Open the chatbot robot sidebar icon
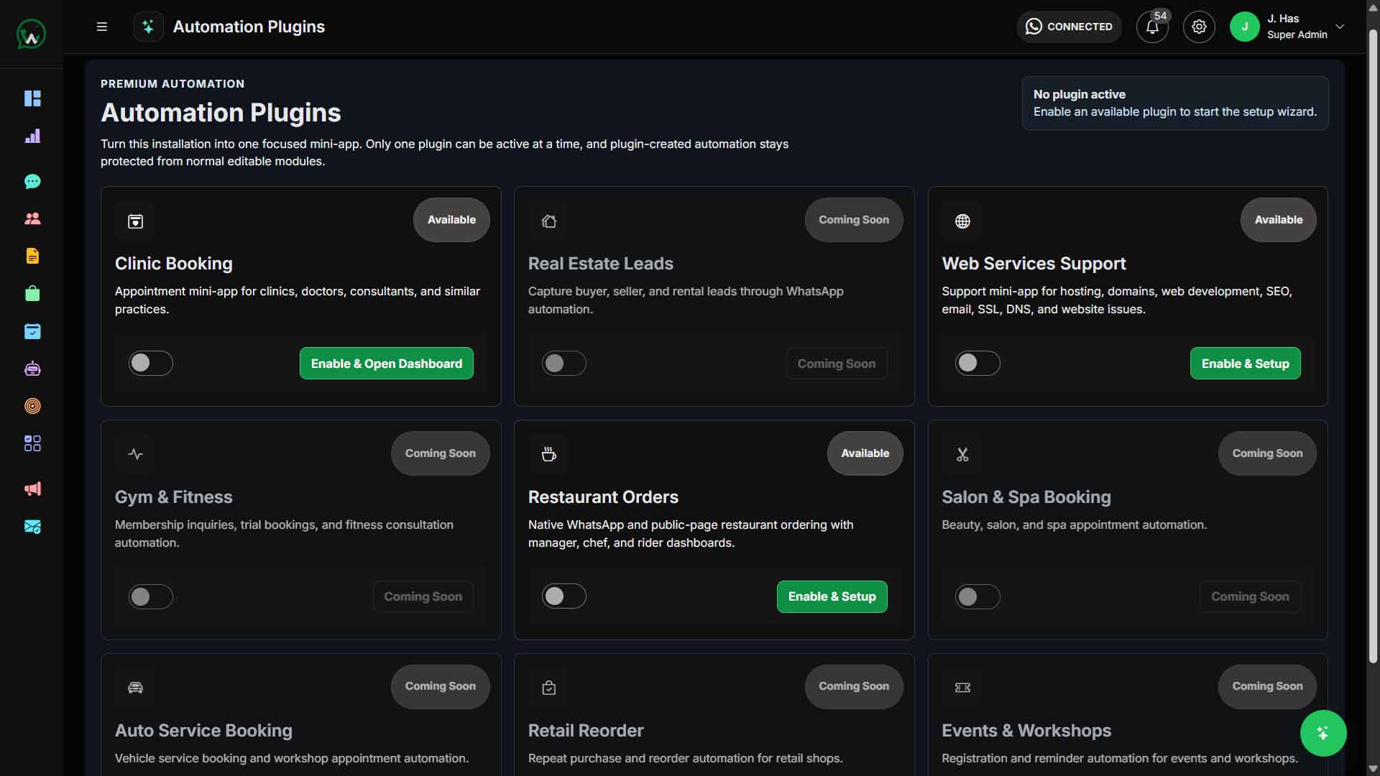 32,369
